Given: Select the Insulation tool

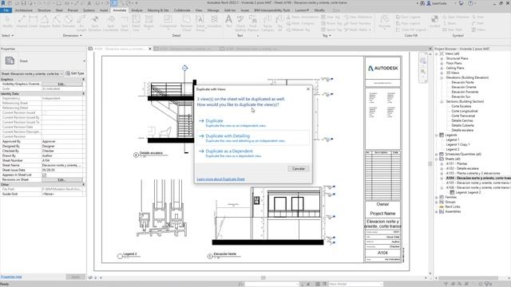Looking at the screenshot, I should (x=214, y=22).
